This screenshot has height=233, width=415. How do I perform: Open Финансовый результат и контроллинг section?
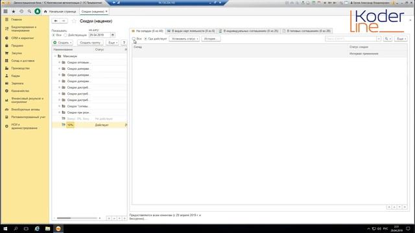coord(27,100)
